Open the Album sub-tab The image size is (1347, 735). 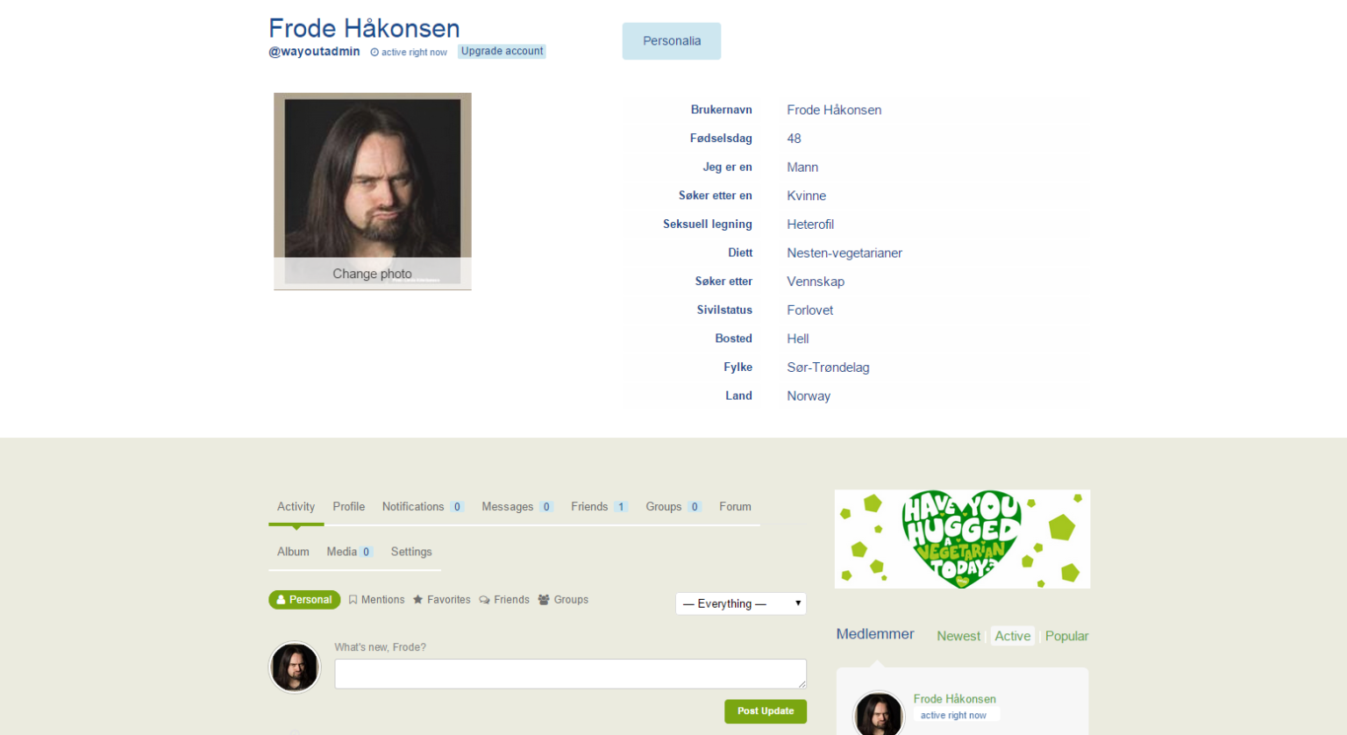pos(293,552)
